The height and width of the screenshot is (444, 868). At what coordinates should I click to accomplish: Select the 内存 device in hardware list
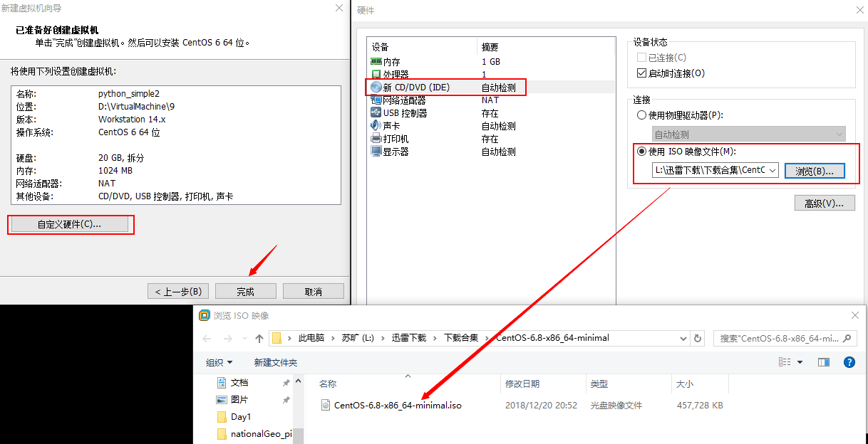pyautogui.click(x=393, y=62)
